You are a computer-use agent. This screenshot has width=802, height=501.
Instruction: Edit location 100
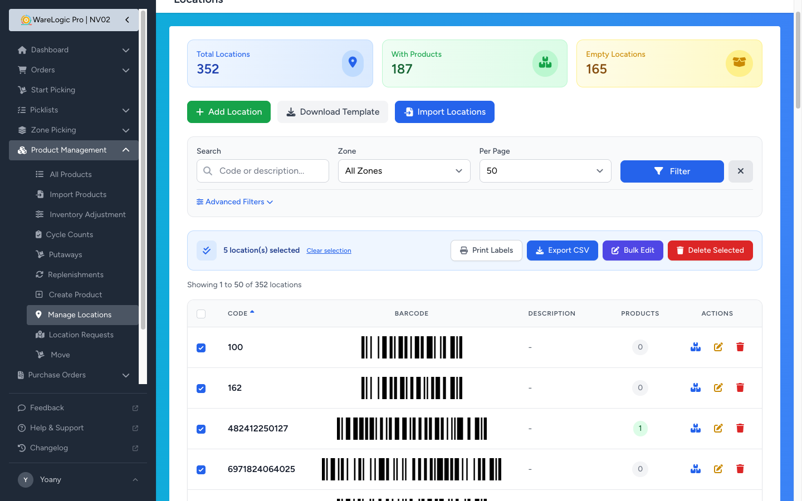718,347
